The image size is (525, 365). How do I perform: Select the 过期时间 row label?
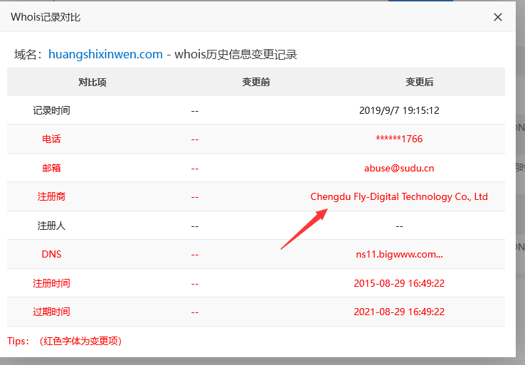[x=51, y=312]
